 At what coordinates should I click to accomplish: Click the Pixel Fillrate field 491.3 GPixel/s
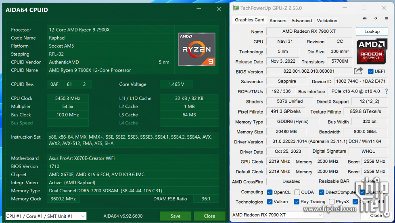coord(285,111)
